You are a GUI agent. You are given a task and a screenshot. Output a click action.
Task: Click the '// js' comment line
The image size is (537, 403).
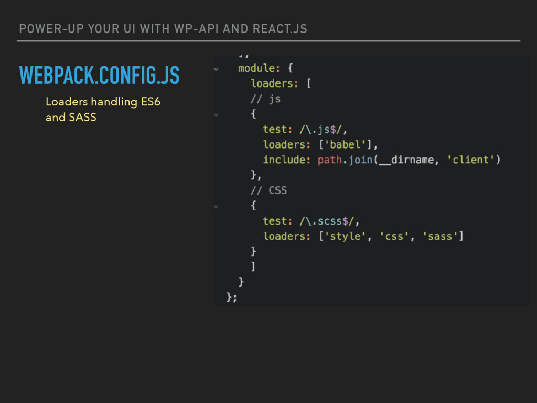tap(265, 99)
